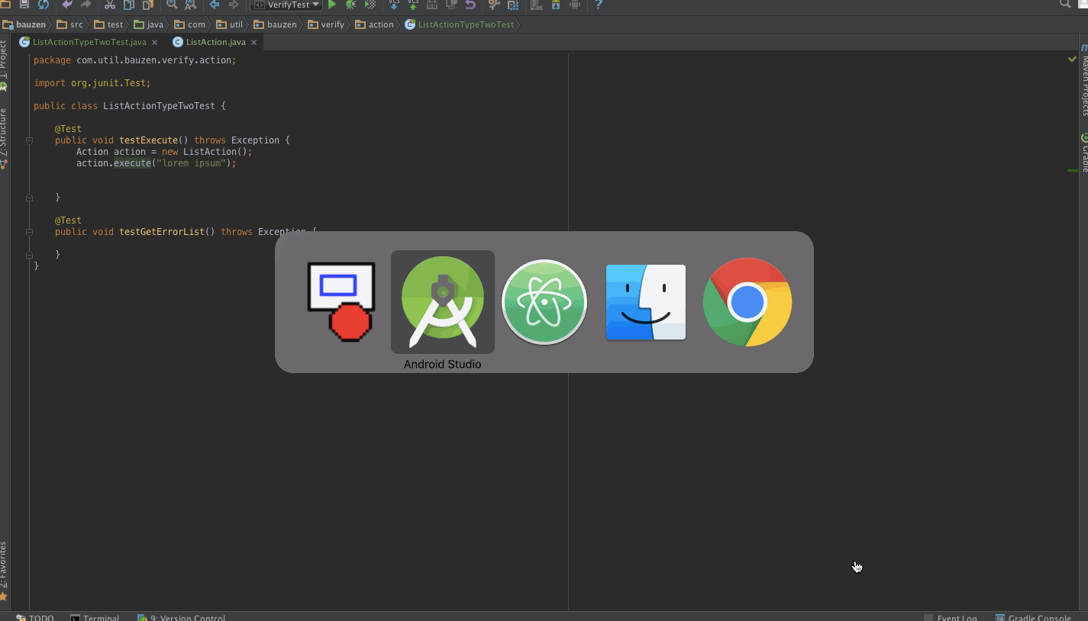Click the Find magnifier toolbar icon
The image size is (1088, 621).
coord(172,5)
